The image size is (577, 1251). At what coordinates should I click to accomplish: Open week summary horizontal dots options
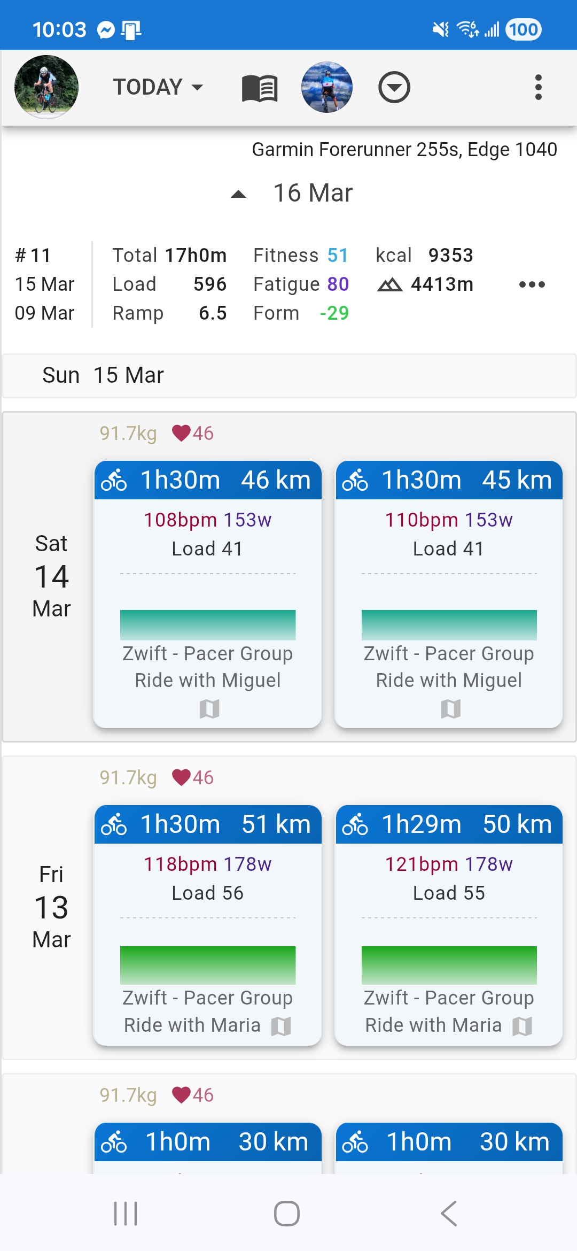[x=532, y=284]
